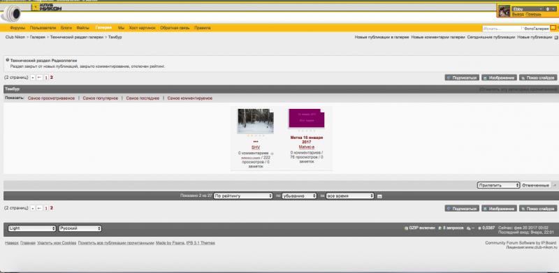Open the purple Метка image thumbnail
This screenshot has height=273, width=559.
click(307, 119)
